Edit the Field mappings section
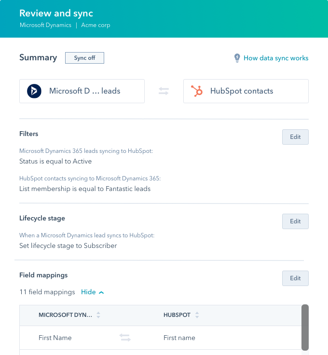 [x=295, y=278]
